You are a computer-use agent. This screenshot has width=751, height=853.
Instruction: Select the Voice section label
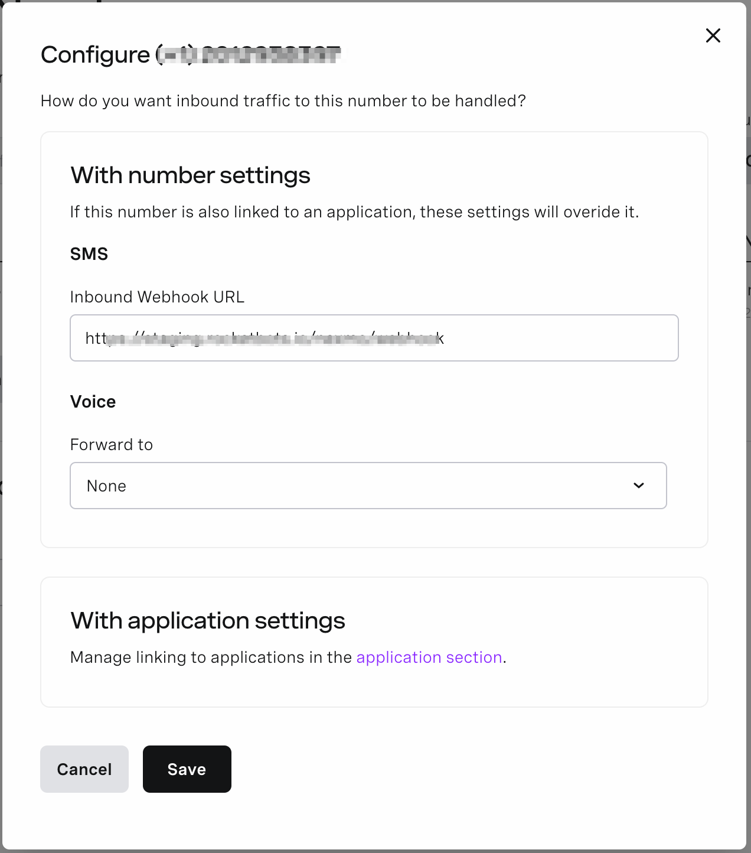coord(93,402)
